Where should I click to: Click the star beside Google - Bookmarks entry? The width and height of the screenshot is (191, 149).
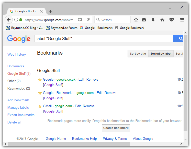coord(40,93)
